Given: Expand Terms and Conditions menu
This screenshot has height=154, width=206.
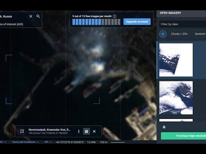Looking at the screenshot, I should point(25,142).
